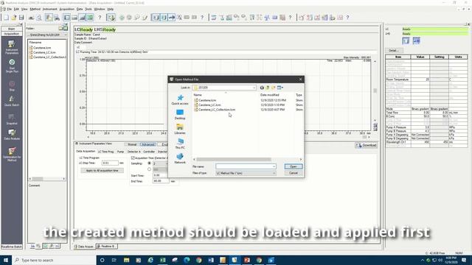Image resolution: width=472 pixels, height=265 pixels.
Task: Select Carotene.lcm in the dialog list
Action: 207,100
